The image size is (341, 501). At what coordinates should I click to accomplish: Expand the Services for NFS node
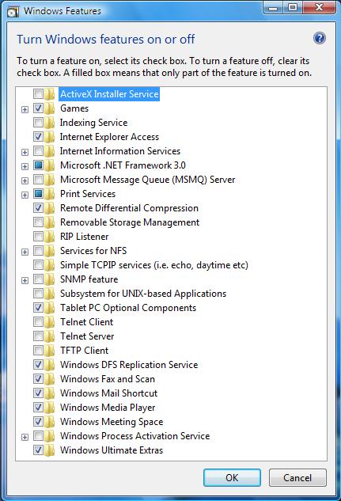[x=25, y=252]
